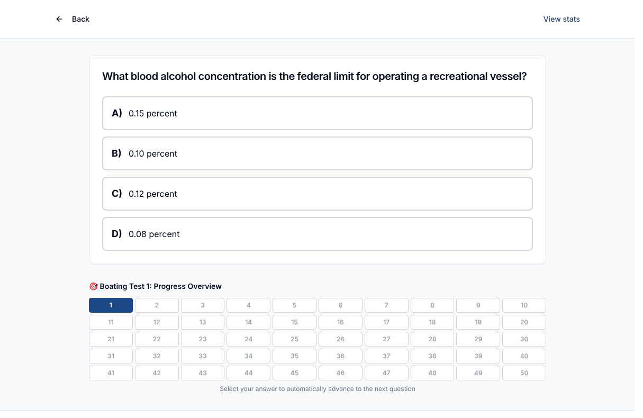The width and height of the screenshot is (643, 418).
Task: Go to the last question 50
Action: coord(524,373)
